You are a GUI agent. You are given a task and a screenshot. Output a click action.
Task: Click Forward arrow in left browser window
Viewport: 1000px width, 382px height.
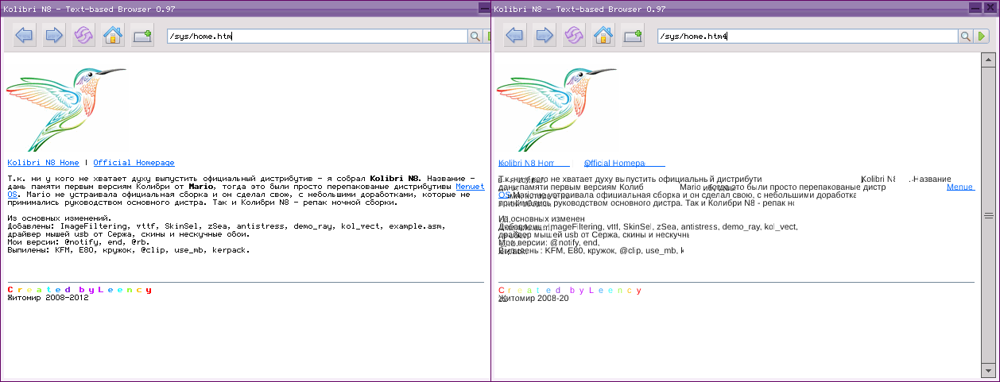54,36
